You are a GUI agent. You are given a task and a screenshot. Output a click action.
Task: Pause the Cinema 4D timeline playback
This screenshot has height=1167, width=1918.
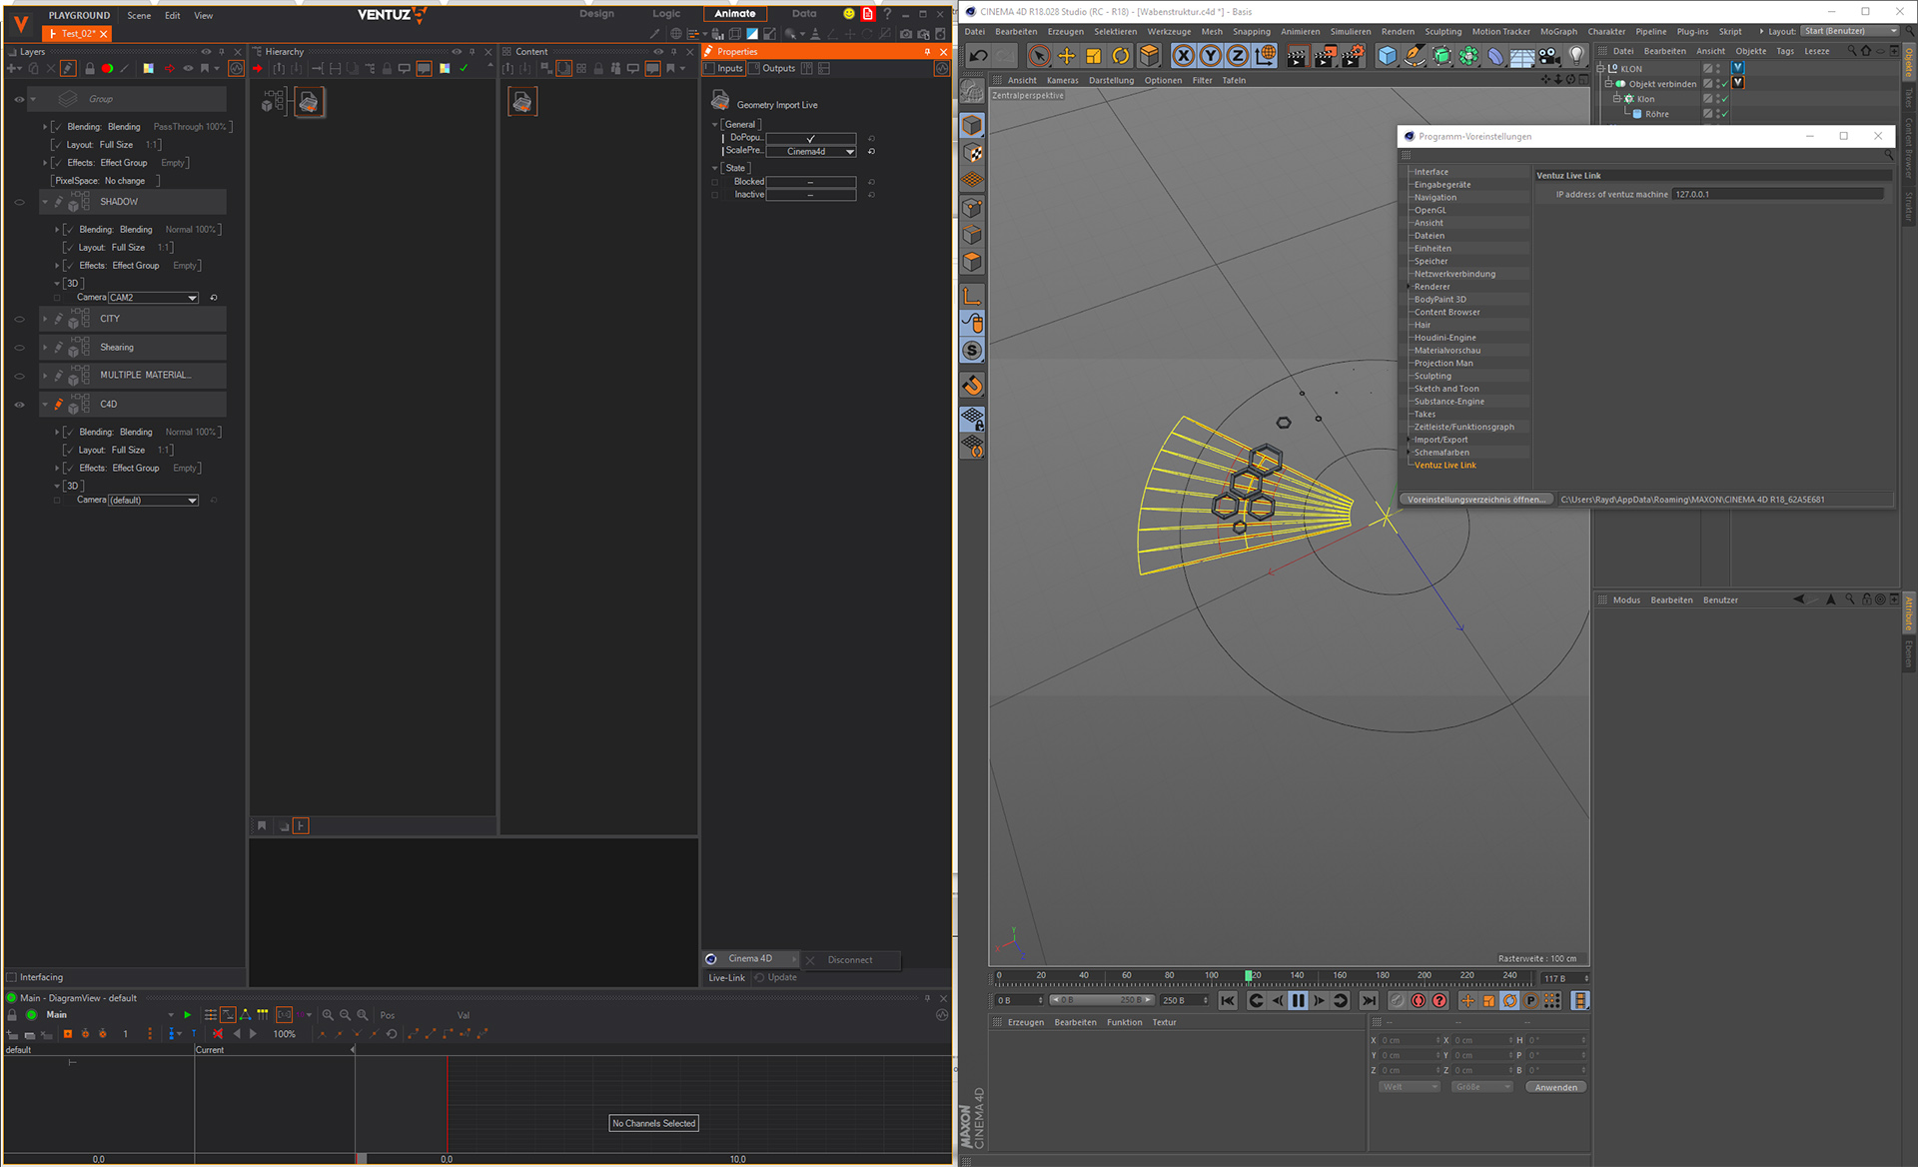(x=1298, y=1000)
